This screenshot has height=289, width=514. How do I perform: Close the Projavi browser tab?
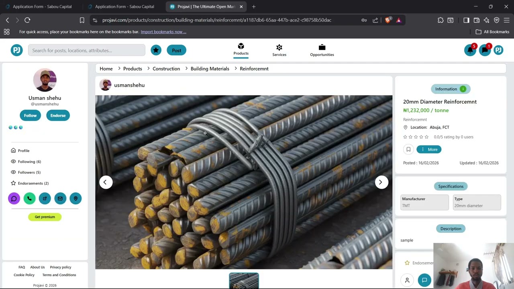241,6
